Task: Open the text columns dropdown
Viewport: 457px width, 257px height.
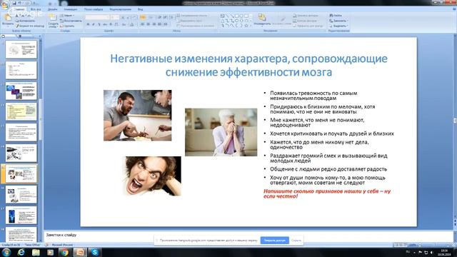Action: coord(166,24)
